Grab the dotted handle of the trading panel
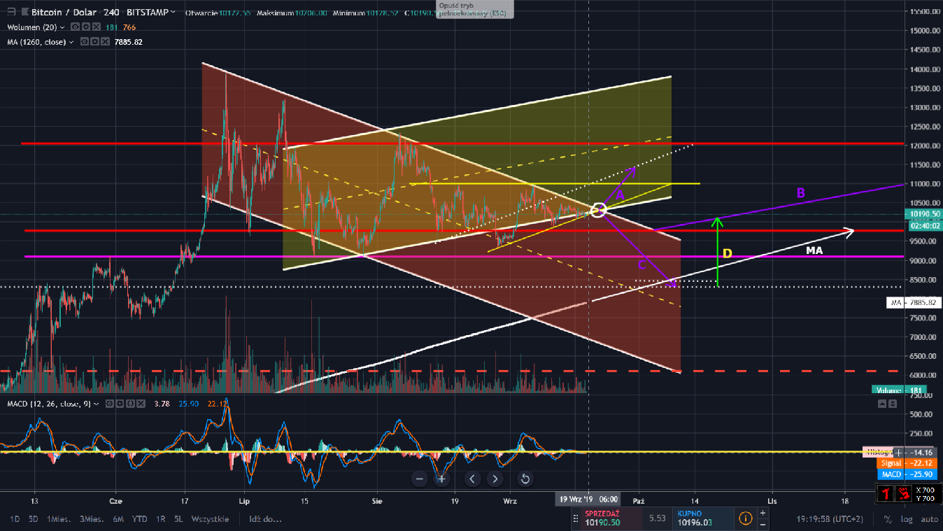This screenshot has height=531, width=943. pyautogui.click(x=576, y=518)
